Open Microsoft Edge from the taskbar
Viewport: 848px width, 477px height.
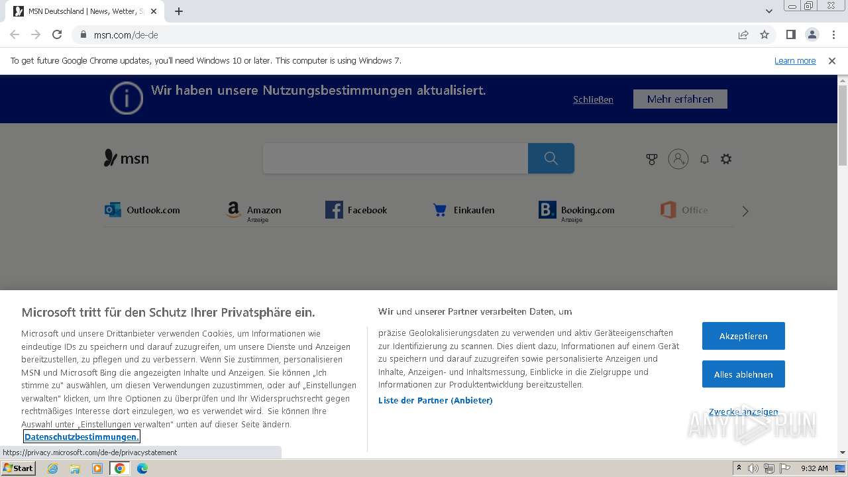[142, 468]
